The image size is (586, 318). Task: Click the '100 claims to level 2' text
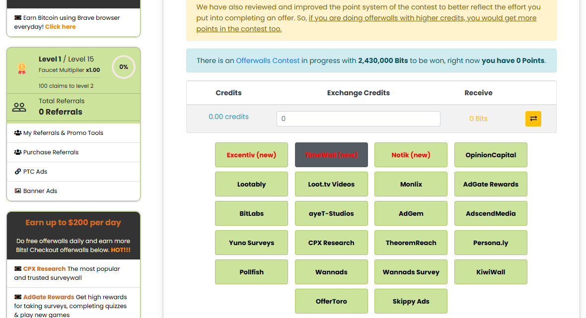66,86
